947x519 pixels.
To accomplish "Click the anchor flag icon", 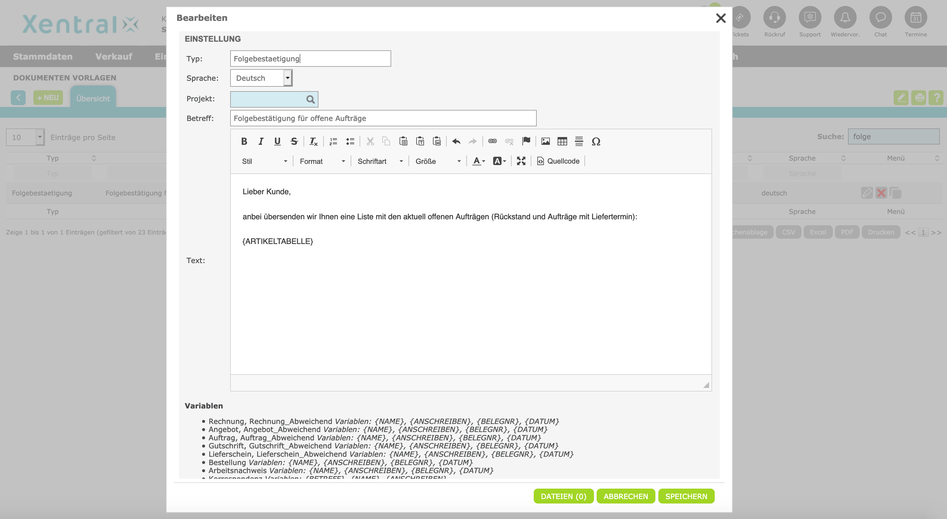I will [x=526, y=142].
